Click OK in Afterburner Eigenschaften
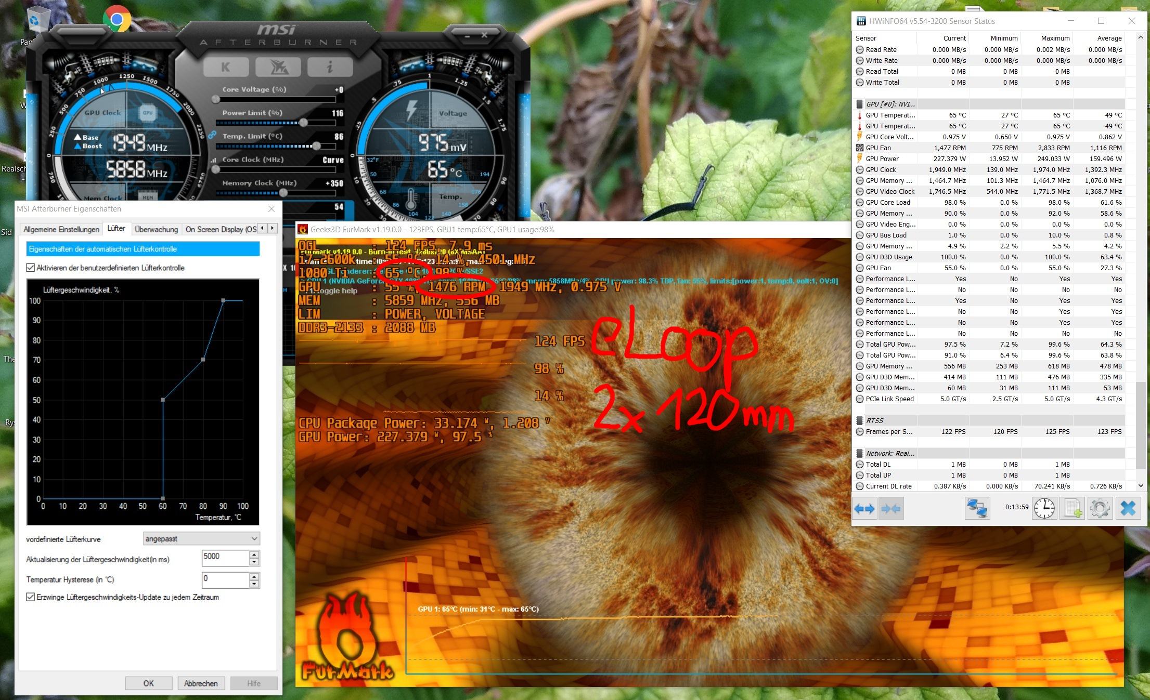This screenshot has height=700, width=1150. [x=148, y=683]
